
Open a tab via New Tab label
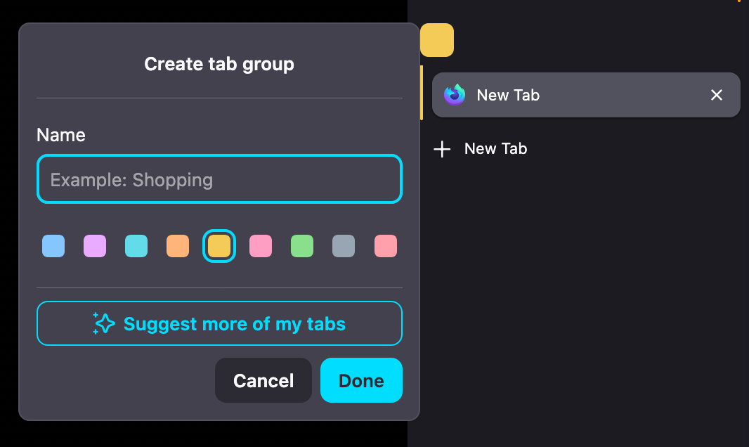(x=495, y=149)
